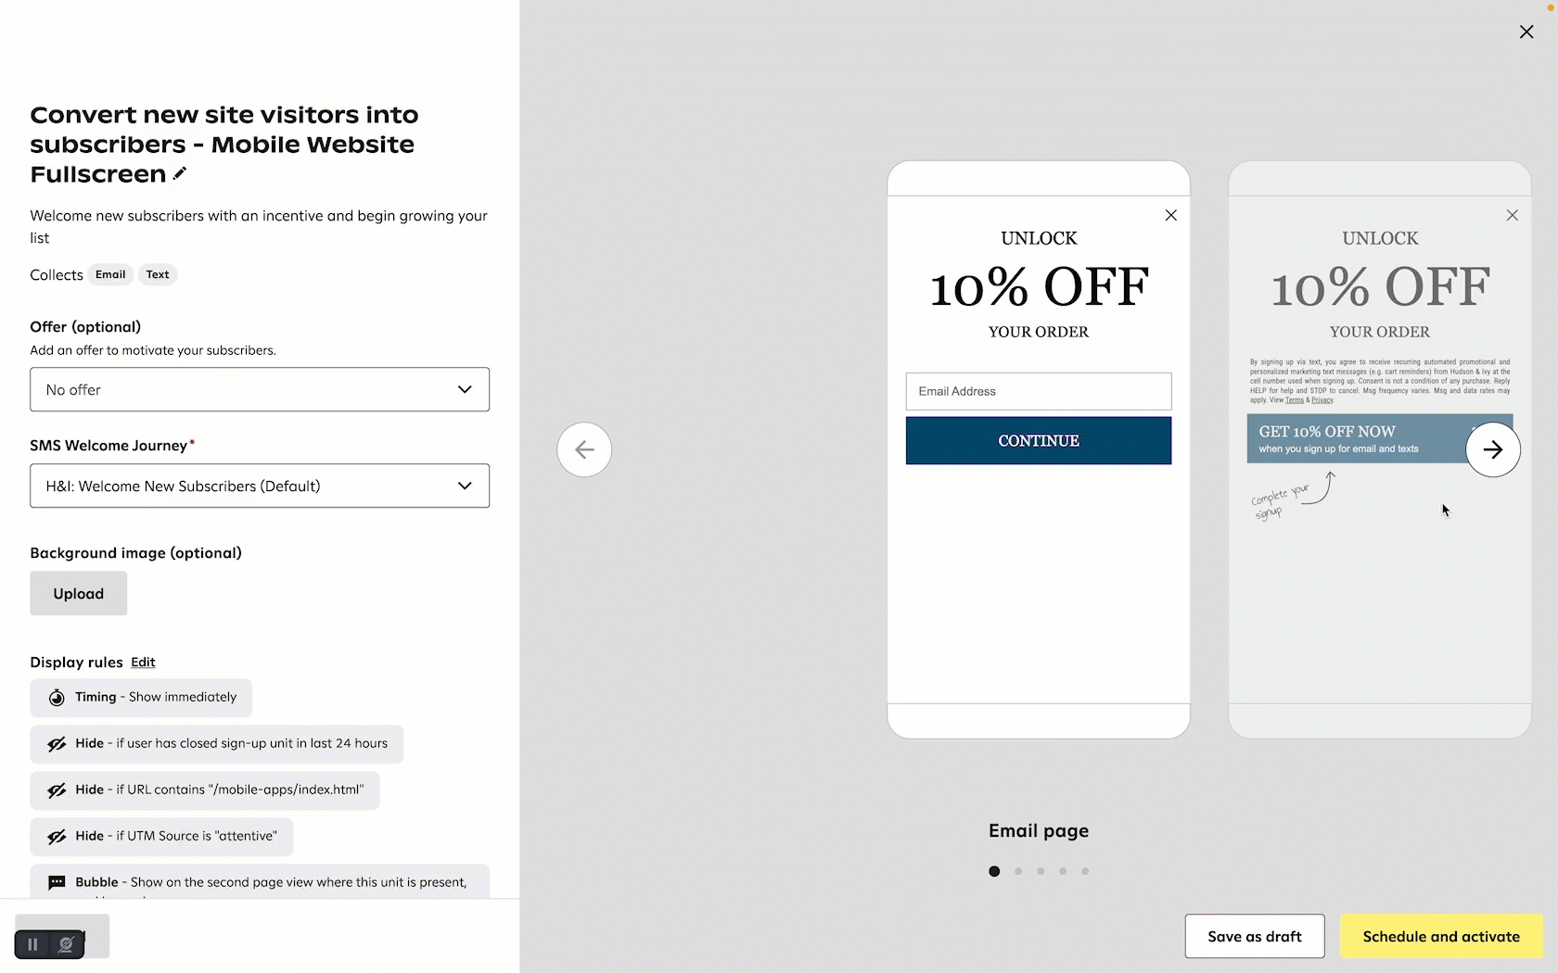Close the sign-up popup on the phone preview
Image resolution: width=1558 pixels, height=973 pixels.
1170,215
